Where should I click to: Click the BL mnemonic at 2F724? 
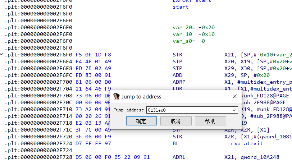[x=175, y=143]
